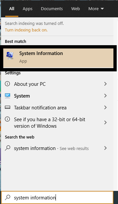Viewport: 118px width, 204px height.
Task: Open the More filter dropdown
Action: (x=96, y=9)
